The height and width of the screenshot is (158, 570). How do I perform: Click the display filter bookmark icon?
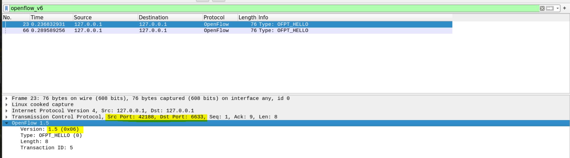(x=6, y=9)
